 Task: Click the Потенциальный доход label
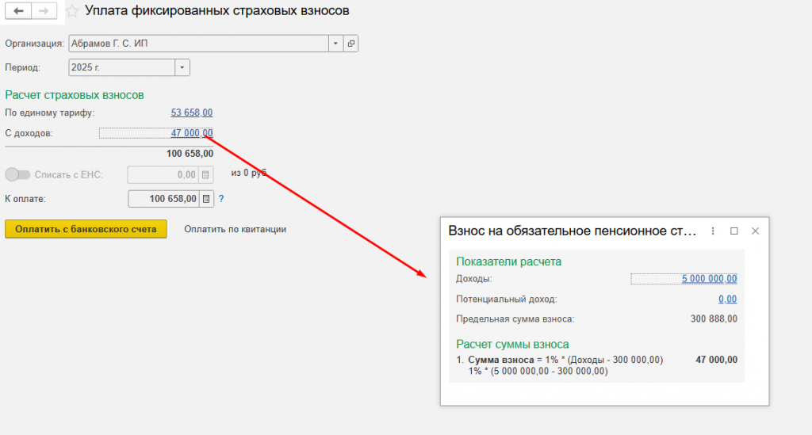pos(507,299)
